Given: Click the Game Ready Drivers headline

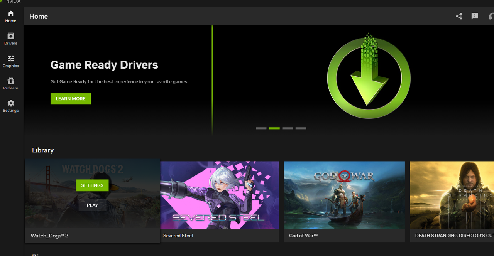Looking at the screenshot, I should (104, 65).
